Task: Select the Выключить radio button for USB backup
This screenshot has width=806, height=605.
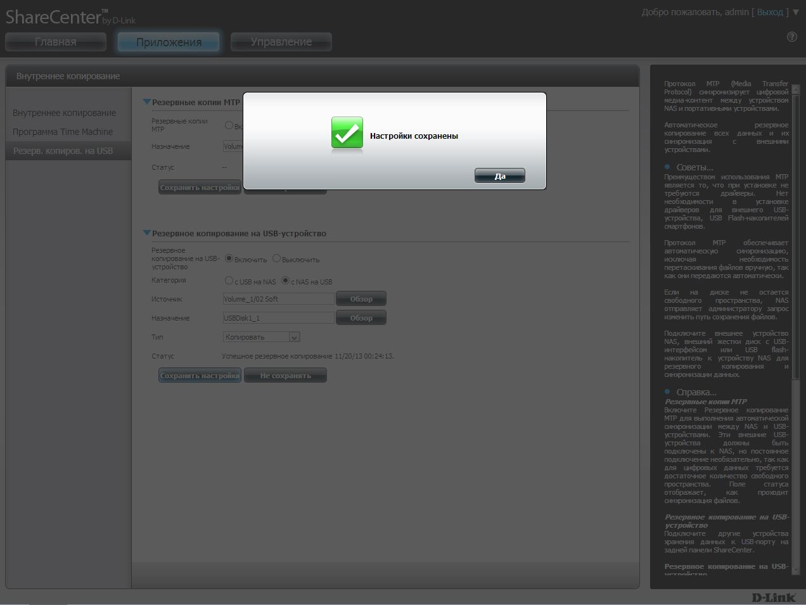Action: (276, 258)
